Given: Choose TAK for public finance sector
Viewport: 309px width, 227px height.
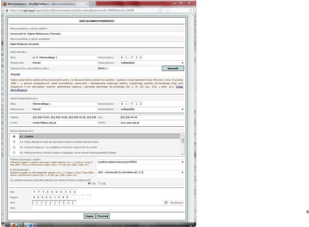Looking at the screenshot, I should (89, 183).
